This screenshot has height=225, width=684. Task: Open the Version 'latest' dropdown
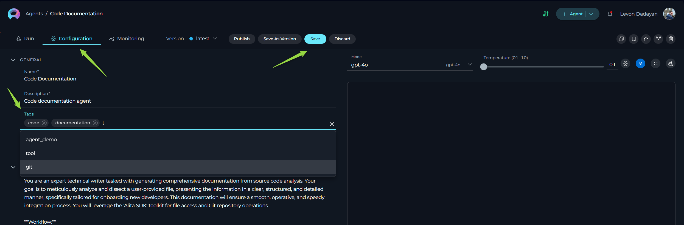203,39
